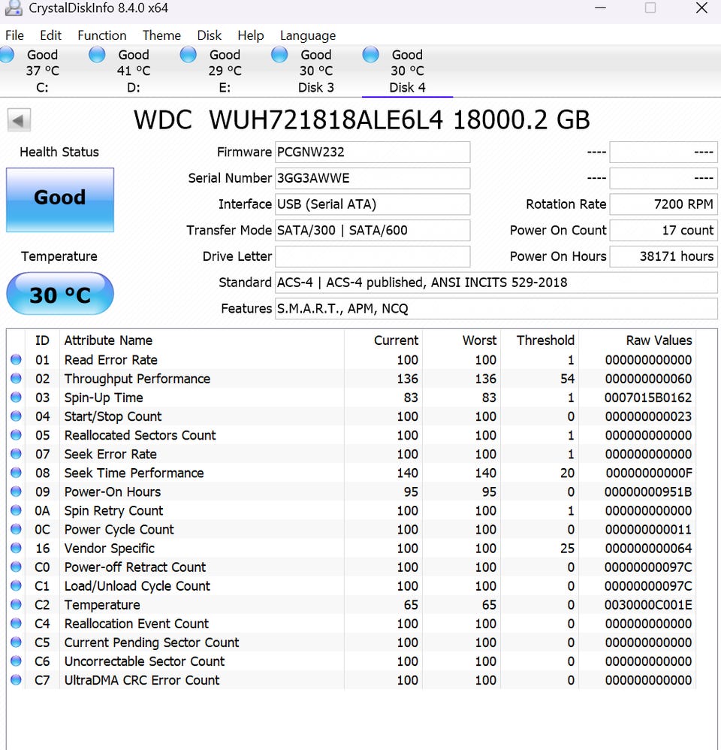
Task: Click status orb for Current Pending Sector Count
Action: click(17, 643)
